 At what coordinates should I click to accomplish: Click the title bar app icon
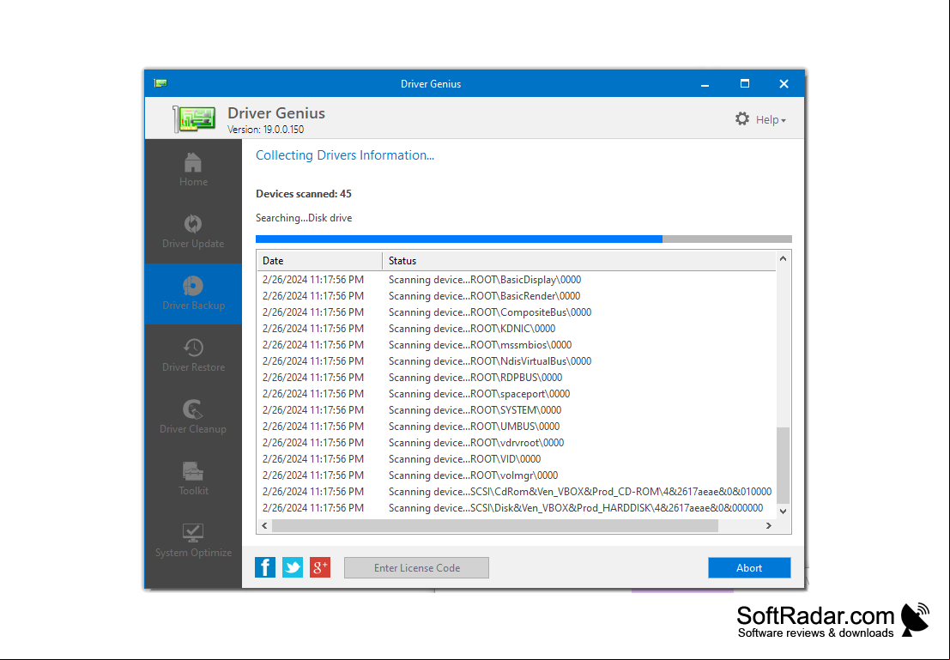pyautogui.click(x=160, y=83)
